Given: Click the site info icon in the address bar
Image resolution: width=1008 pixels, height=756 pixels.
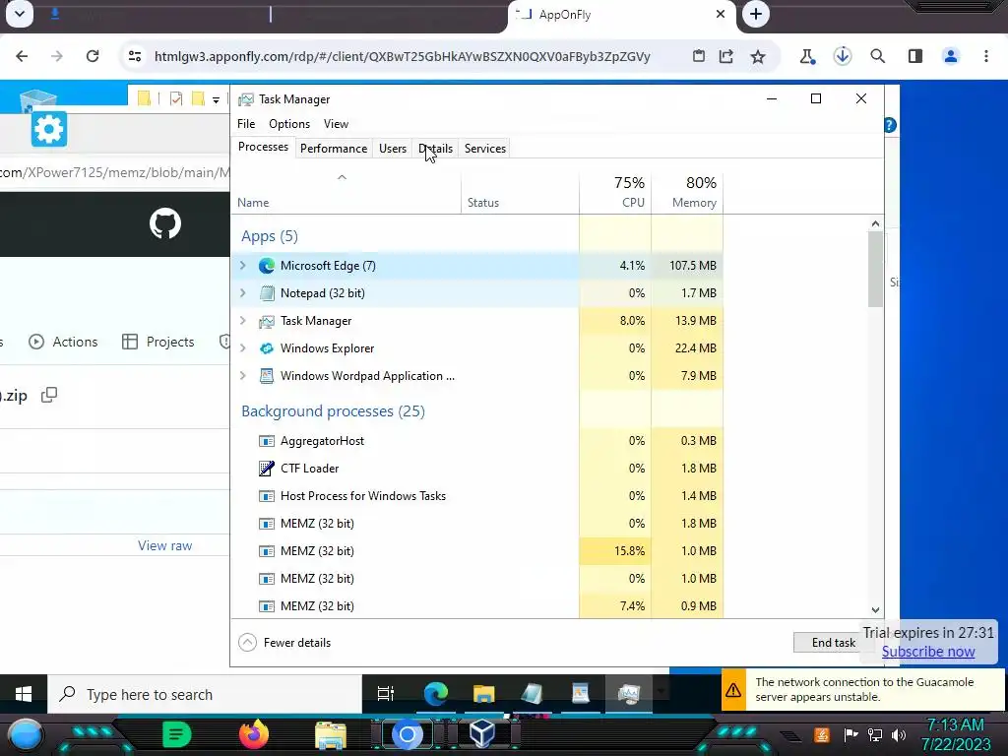Looking at the screenshot, I should point(135,56).
